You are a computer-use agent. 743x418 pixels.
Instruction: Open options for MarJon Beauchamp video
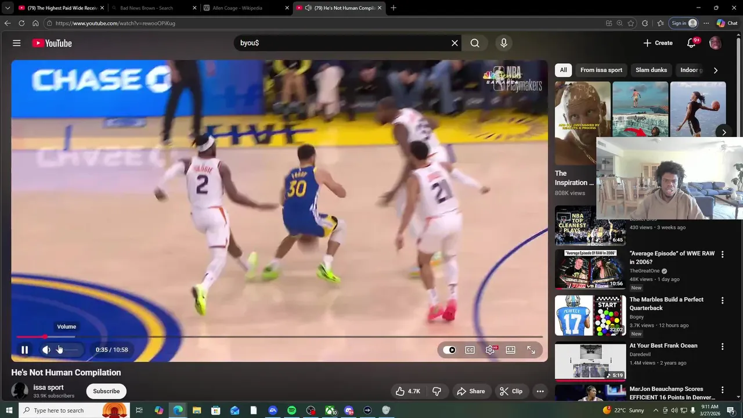click(722, 390)
